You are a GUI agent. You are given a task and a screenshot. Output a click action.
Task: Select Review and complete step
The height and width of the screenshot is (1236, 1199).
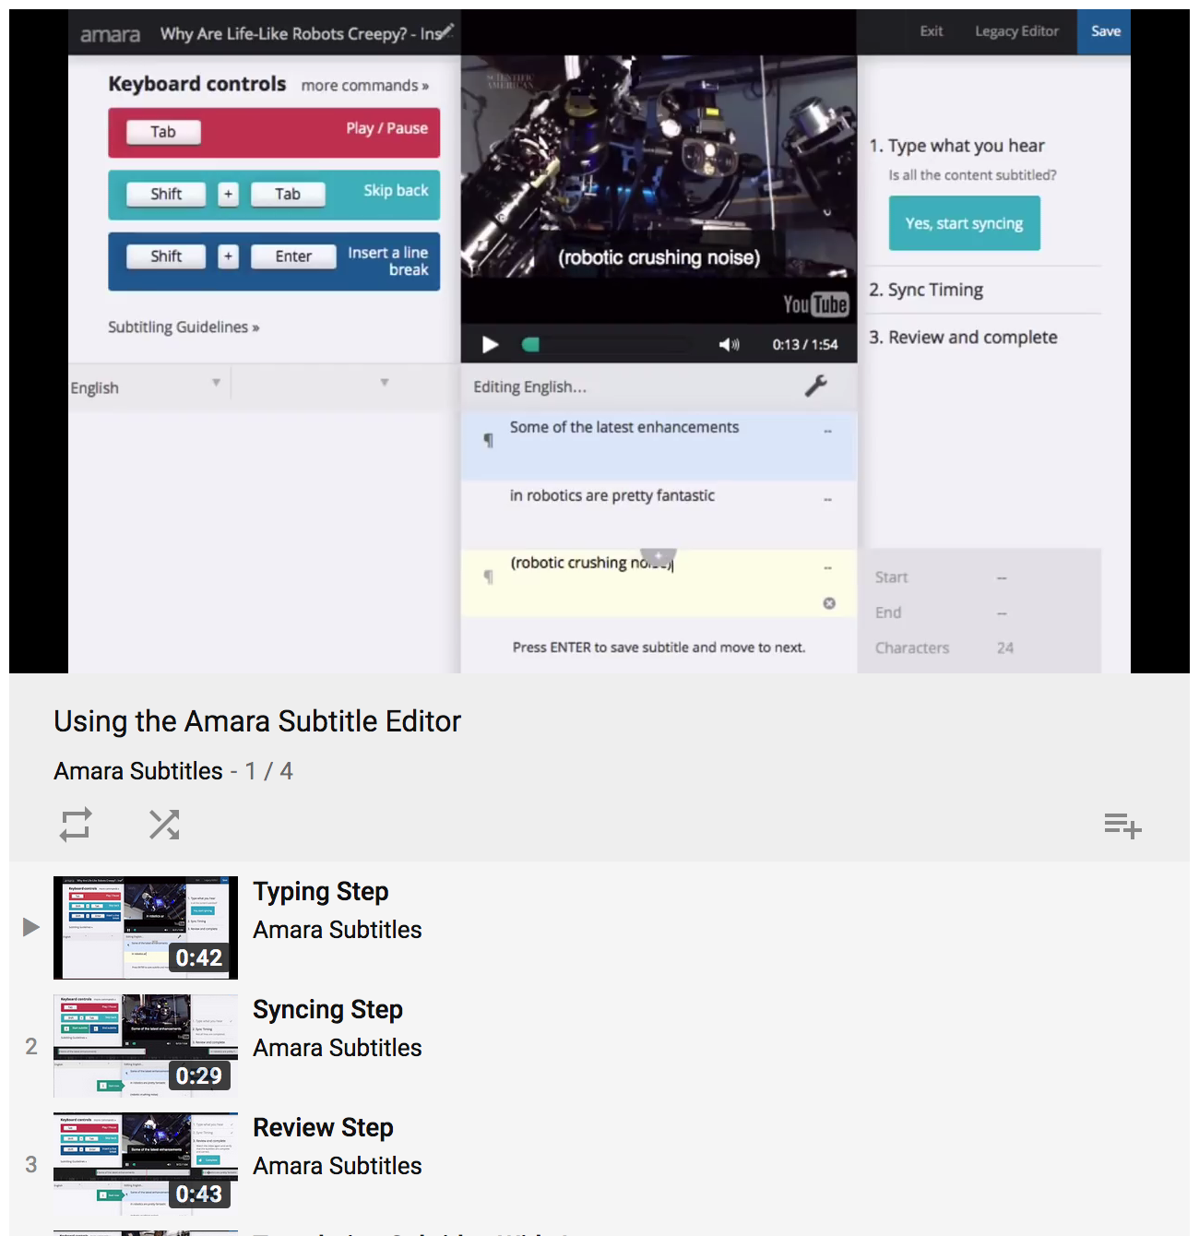click(x=963, y=338)
